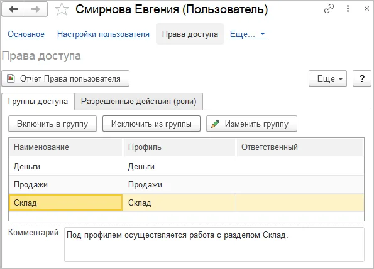
Task: Open Настройки пользователя link
Action: [x=103, y=34]
